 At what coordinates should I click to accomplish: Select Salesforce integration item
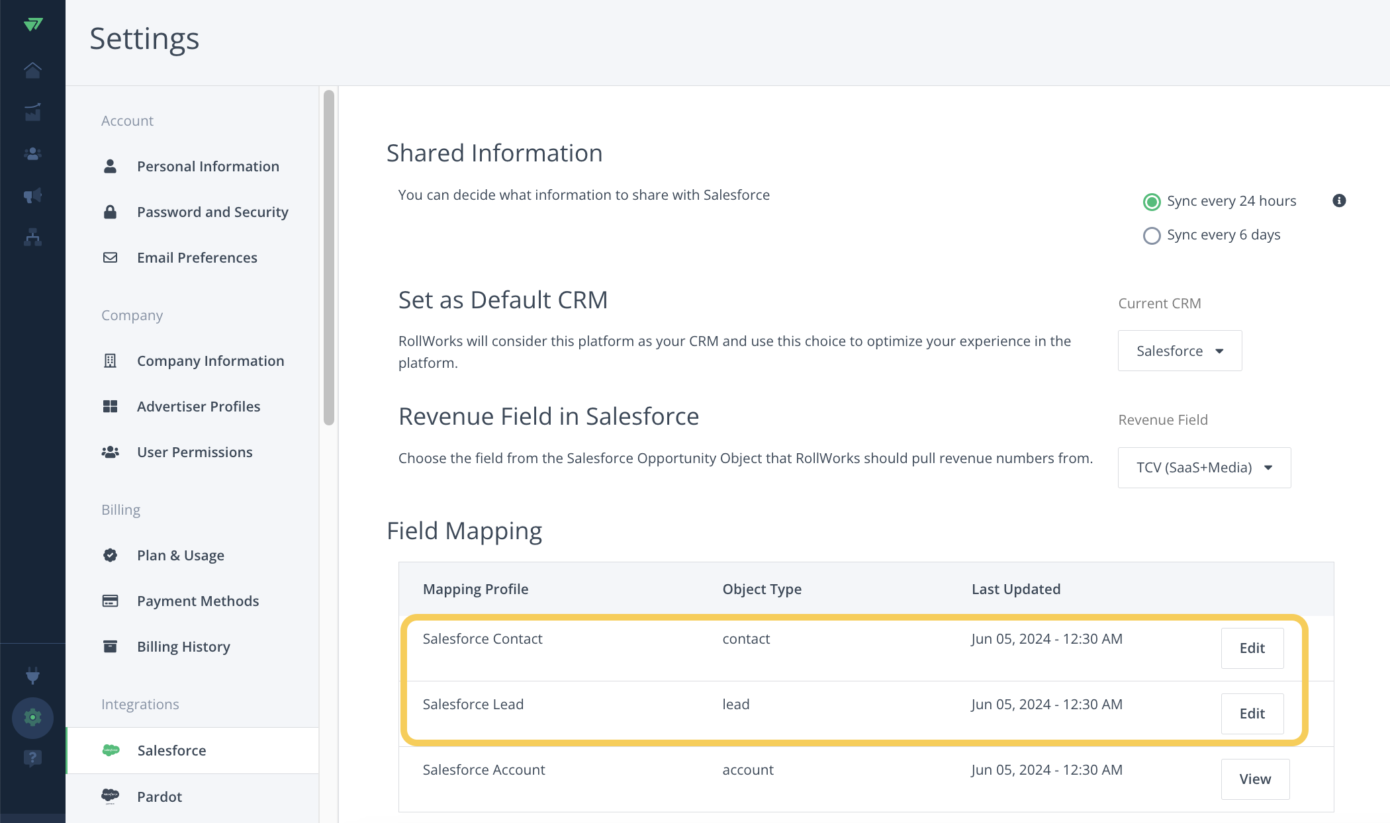tap(192, 750)
